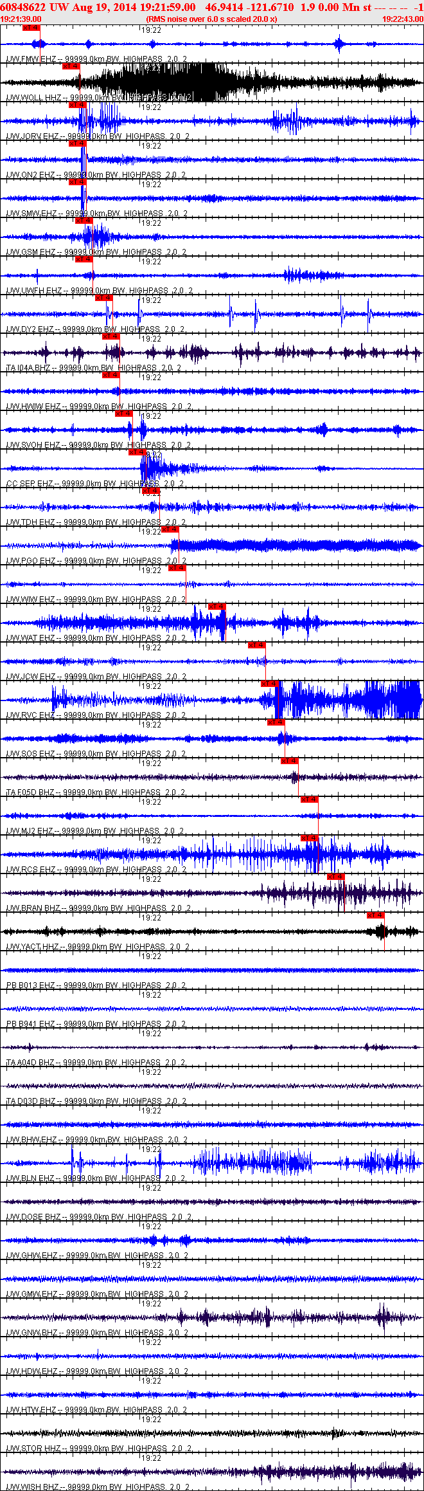Image resolution: width=424 pixels, height=1491 pixels.
Task: Click the 'UW.HWIW EHZ' station label
Action: pos(34,407)
